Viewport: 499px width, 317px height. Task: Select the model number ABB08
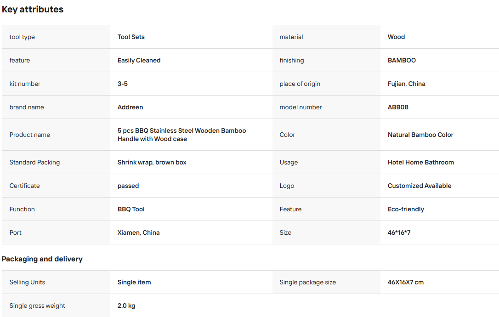pos(398,107)
